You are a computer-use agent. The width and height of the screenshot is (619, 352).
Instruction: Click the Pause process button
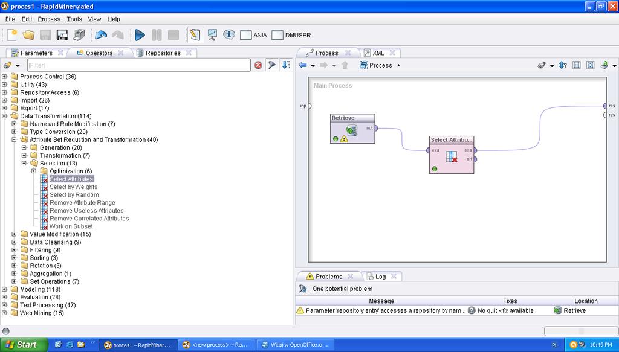point(157,35)
